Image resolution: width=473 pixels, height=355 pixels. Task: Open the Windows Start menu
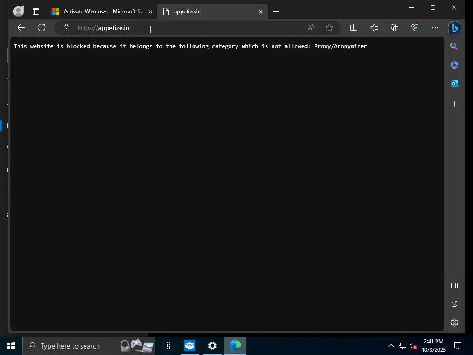pyautogui.click(x=11, y=346)
